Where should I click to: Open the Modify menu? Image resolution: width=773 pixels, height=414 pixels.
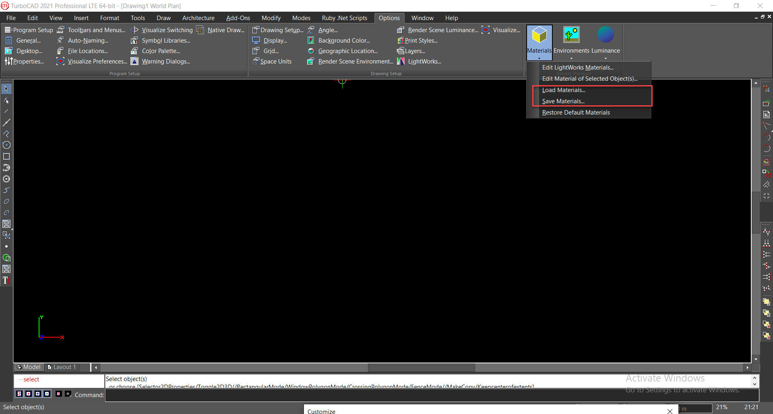pos(271,18)
